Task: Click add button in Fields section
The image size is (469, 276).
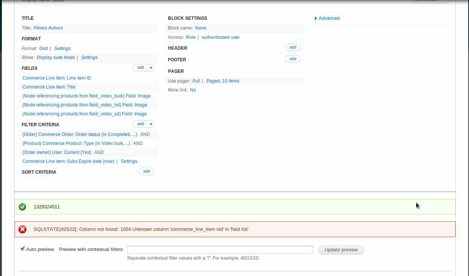Action: coord(141,68)
